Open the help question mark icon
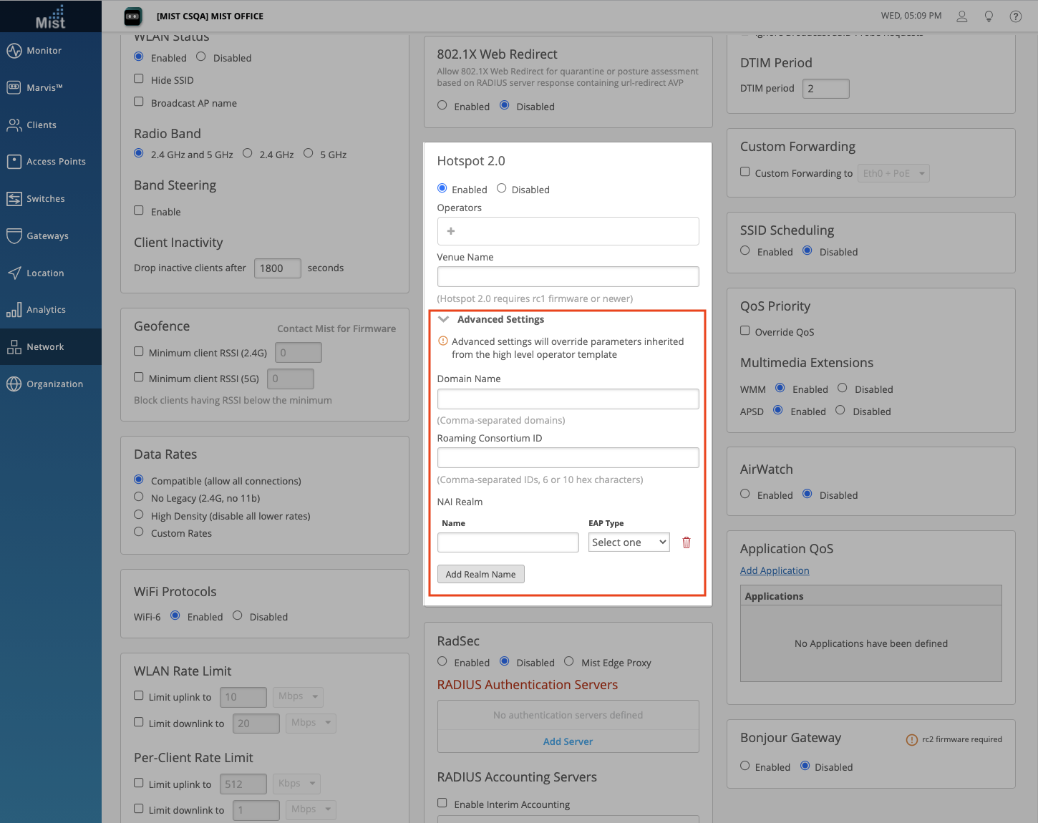This screenshot has width=1038, height=823. click(1015, 16)
